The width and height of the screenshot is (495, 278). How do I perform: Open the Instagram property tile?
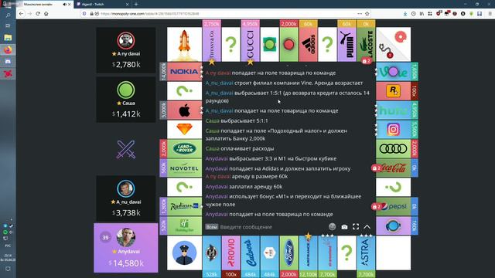coord(394,130)
